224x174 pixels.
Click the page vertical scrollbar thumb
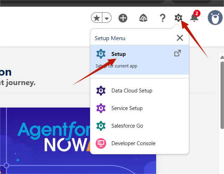(x=222, y=91)
